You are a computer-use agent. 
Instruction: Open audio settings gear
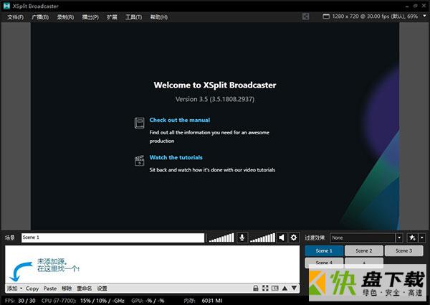click(x=294, y=238)
